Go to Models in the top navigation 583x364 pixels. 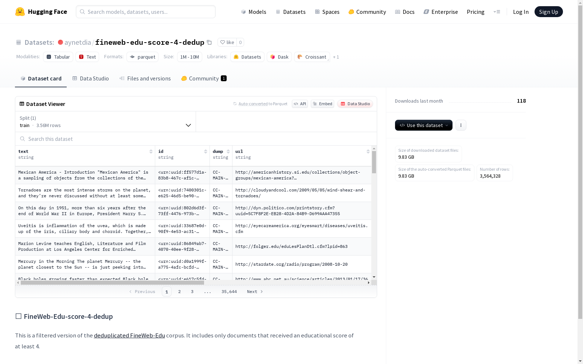coord(254,12)
